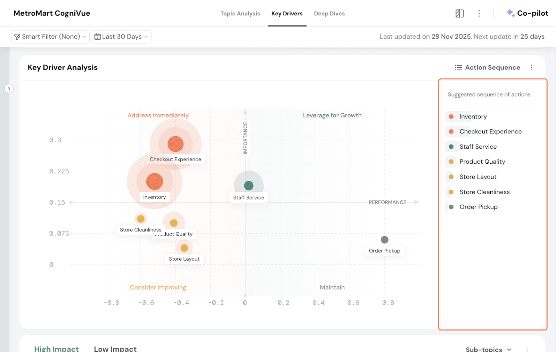The height and width of the screenshot is (352, 556).
Task: Switch to the Topic Analysis tab
Action: [240, 14]
